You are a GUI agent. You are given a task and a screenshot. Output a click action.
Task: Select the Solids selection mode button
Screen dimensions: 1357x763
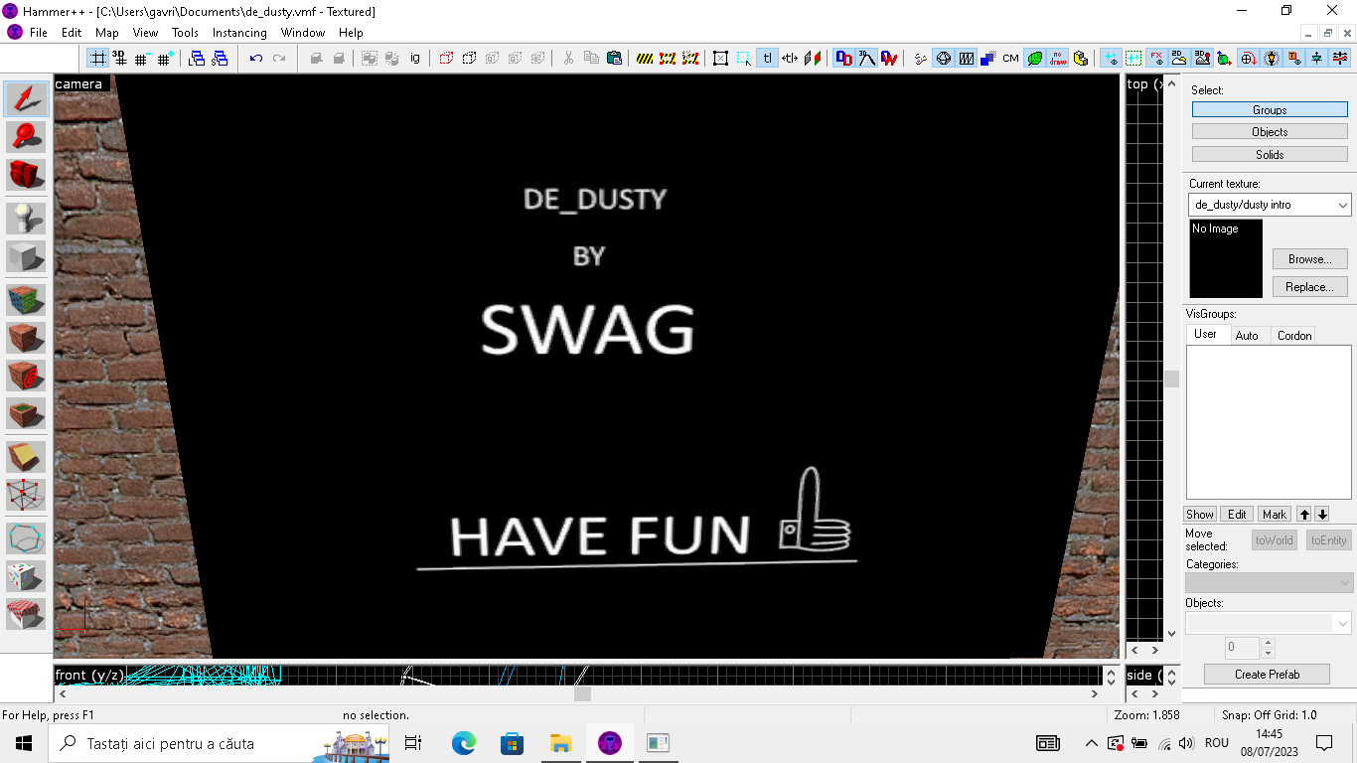tap(1270, 155)
